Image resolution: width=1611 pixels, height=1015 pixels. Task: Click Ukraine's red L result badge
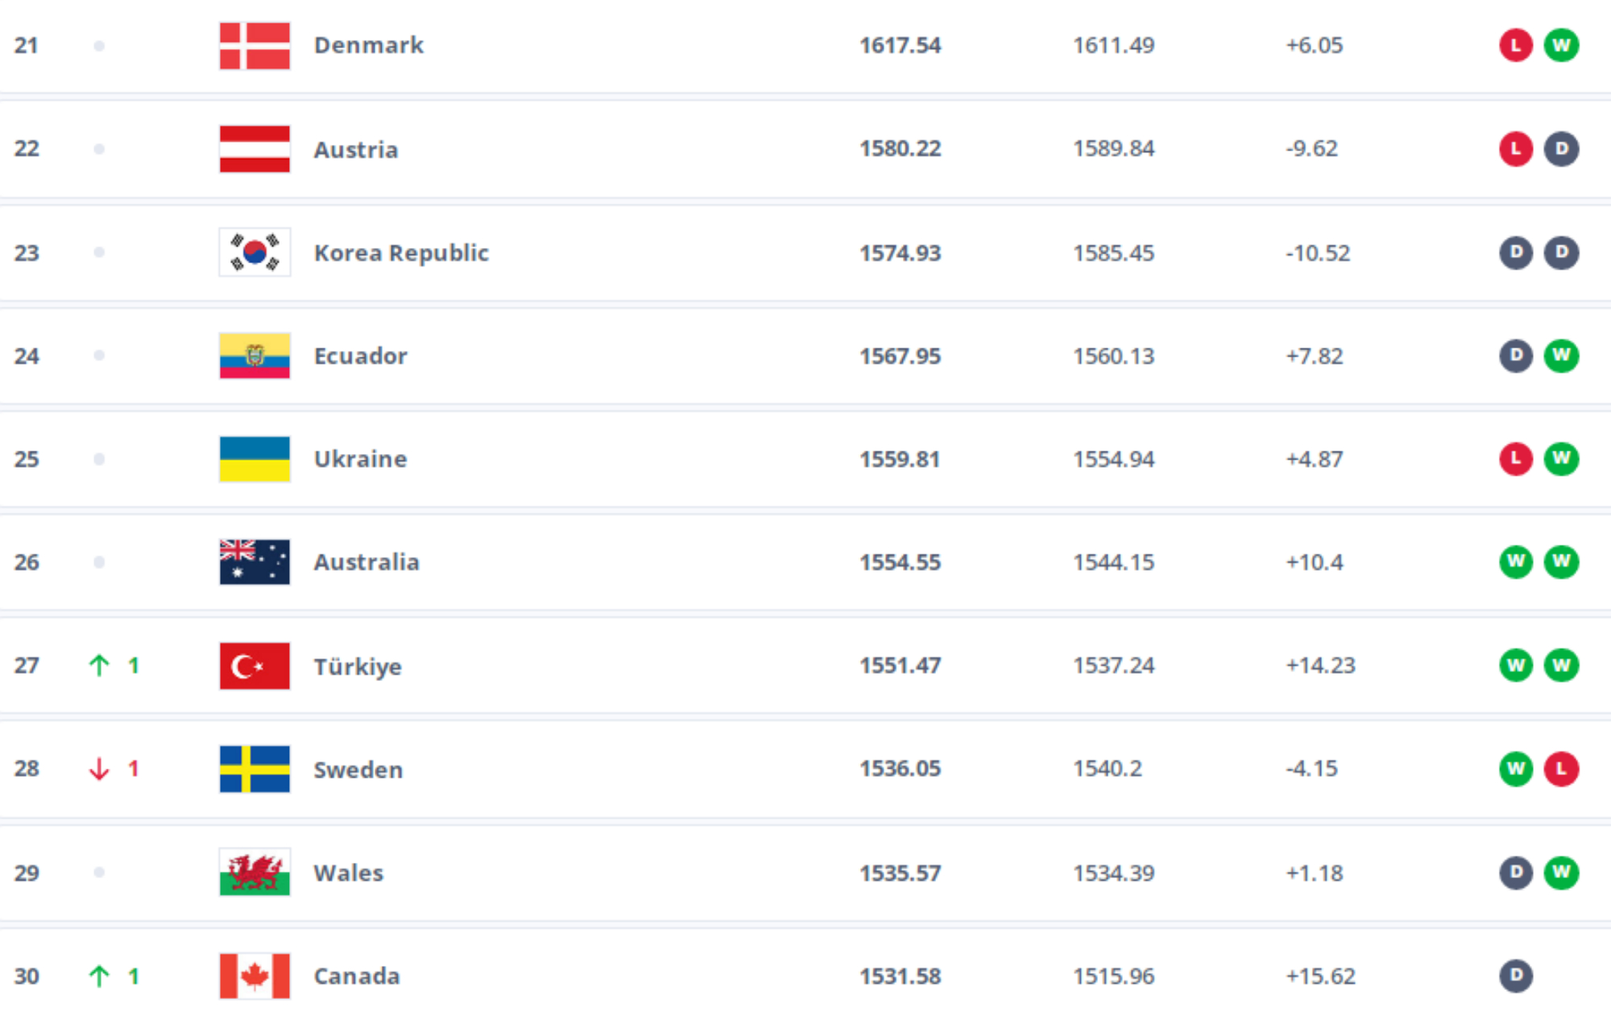[x=1515, y=459]
